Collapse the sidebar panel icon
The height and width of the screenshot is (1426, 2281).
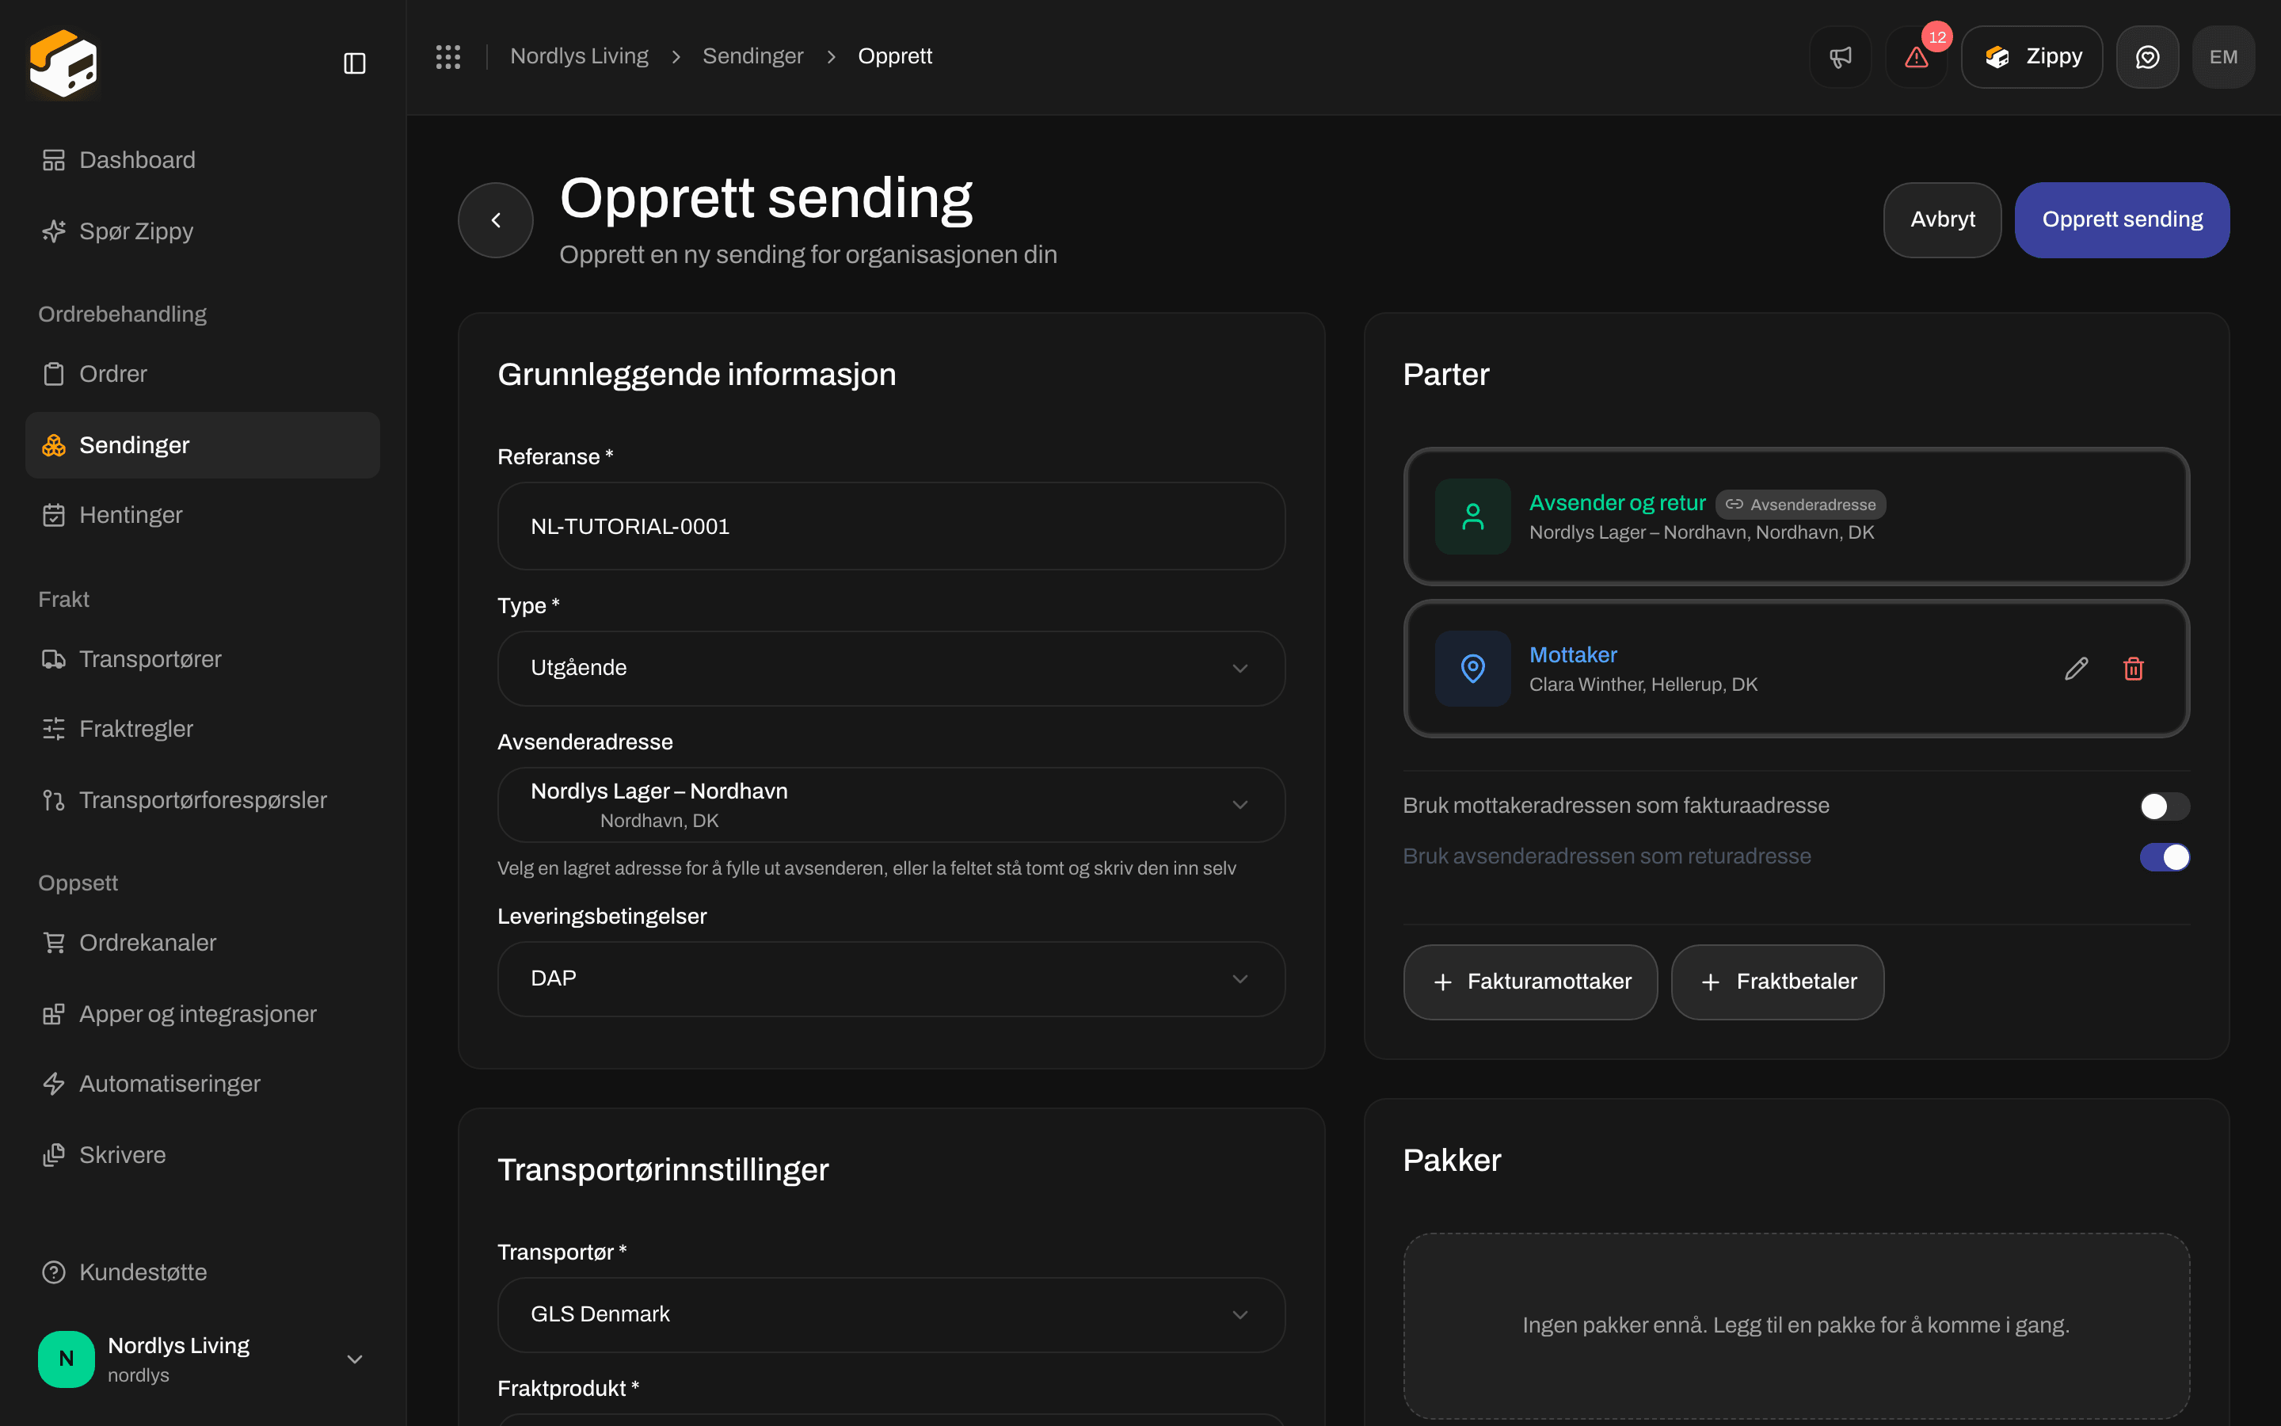tap(354, 63)
